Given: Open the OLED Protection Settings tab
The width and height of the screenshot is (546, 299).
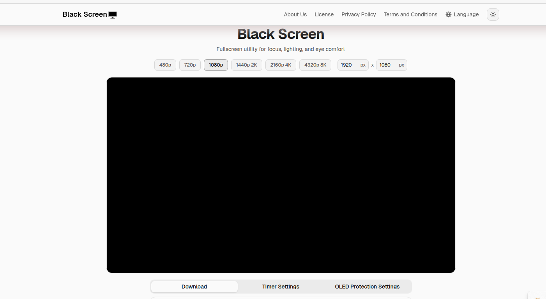Looking at the screenshot, I should [367, 287].
